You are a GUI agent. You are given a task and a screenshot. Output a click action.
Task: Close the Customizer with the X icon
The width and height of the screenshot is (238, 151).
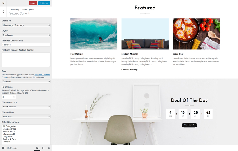pyautogui.click(x=3, y=3)
